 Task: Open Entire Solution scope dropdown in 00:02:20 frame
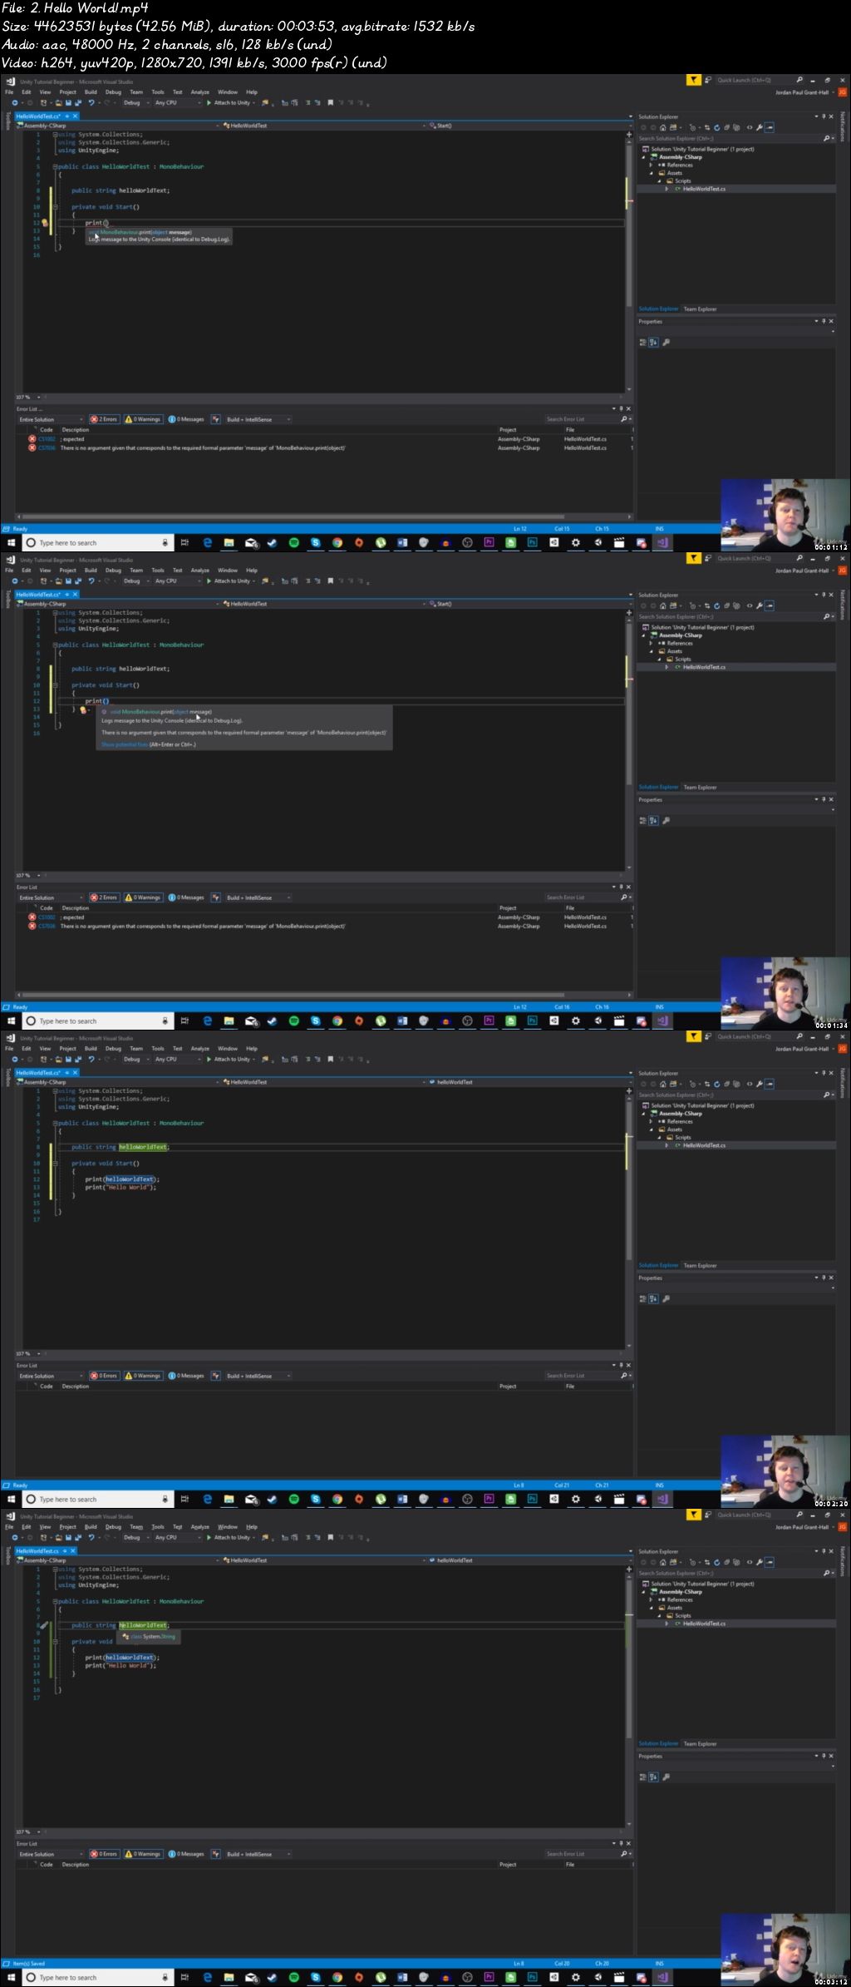pos(51,1376)
